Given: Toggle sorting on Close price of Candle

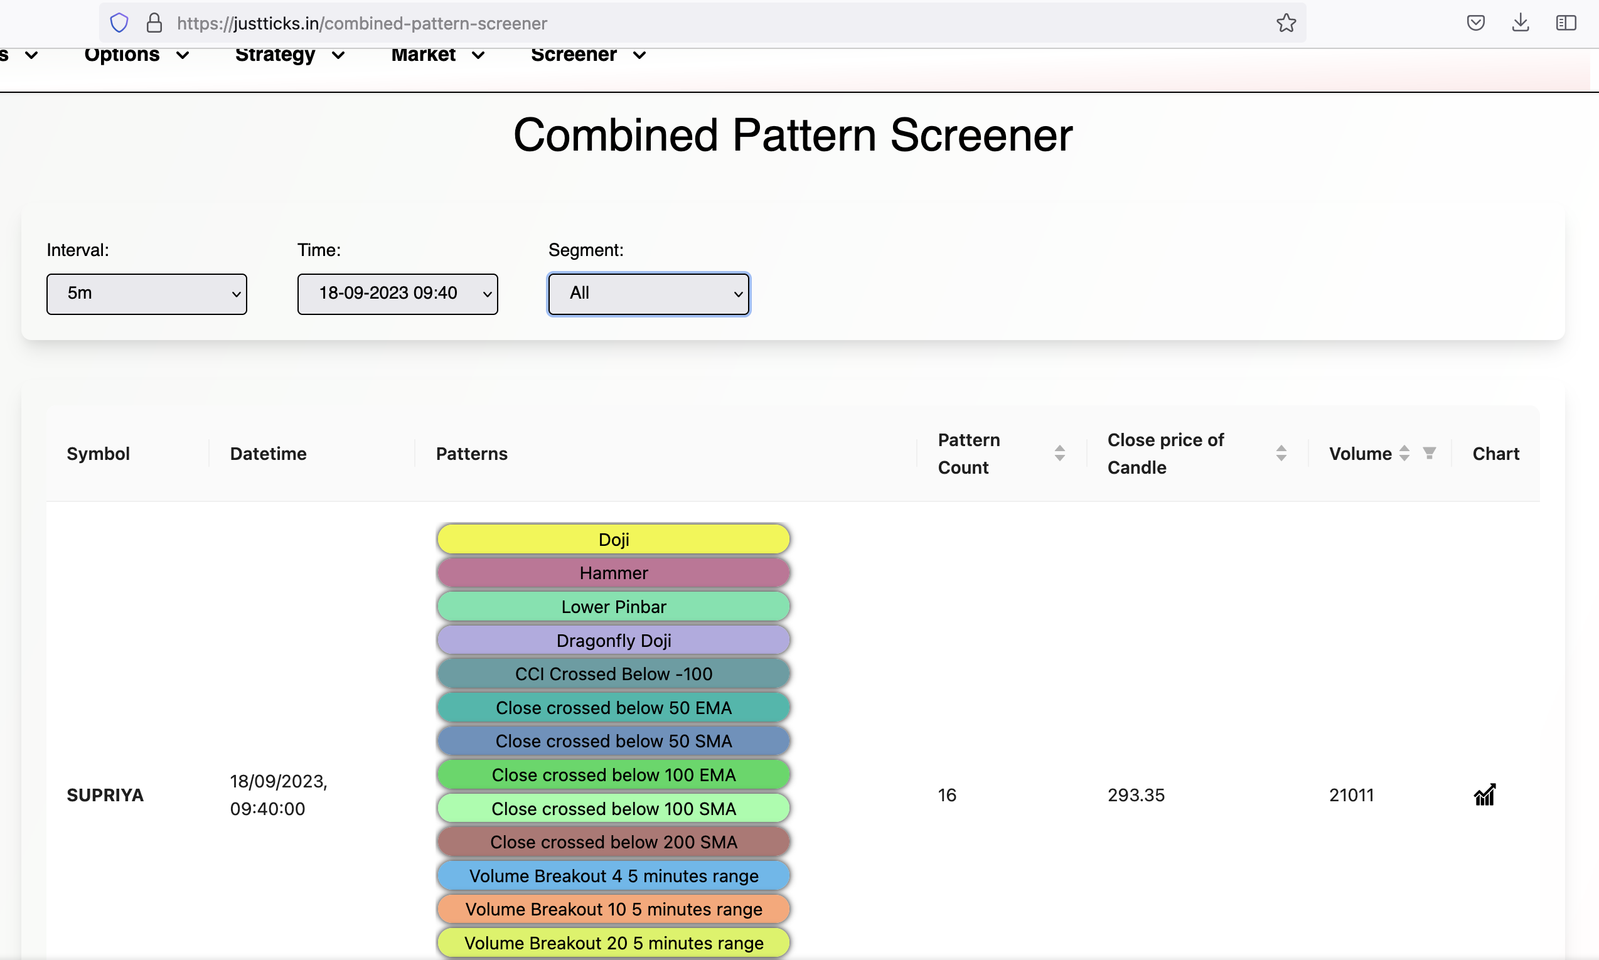Looking at the screenshot, I should [1281, 453].
